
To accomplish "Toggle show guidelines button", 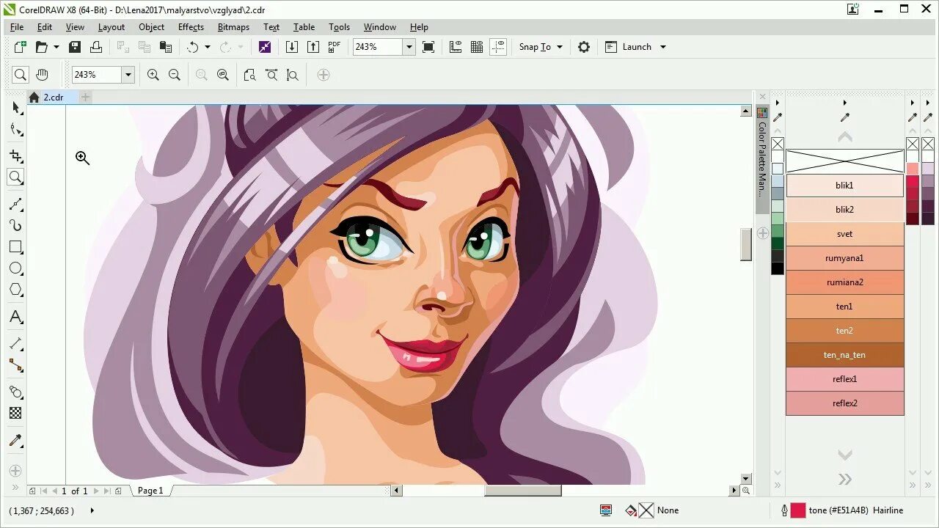I will click(498, 47).
